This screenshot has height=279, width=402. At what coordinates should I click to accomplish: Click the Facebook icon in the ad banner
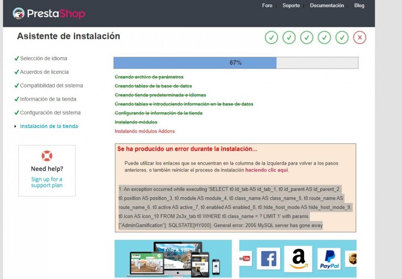coord(269,258)
